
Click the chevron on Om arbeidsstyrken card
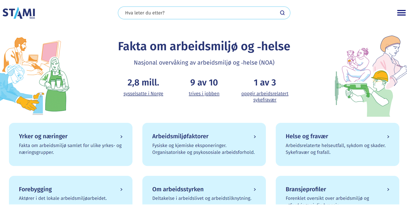click(x=255, y=190)
